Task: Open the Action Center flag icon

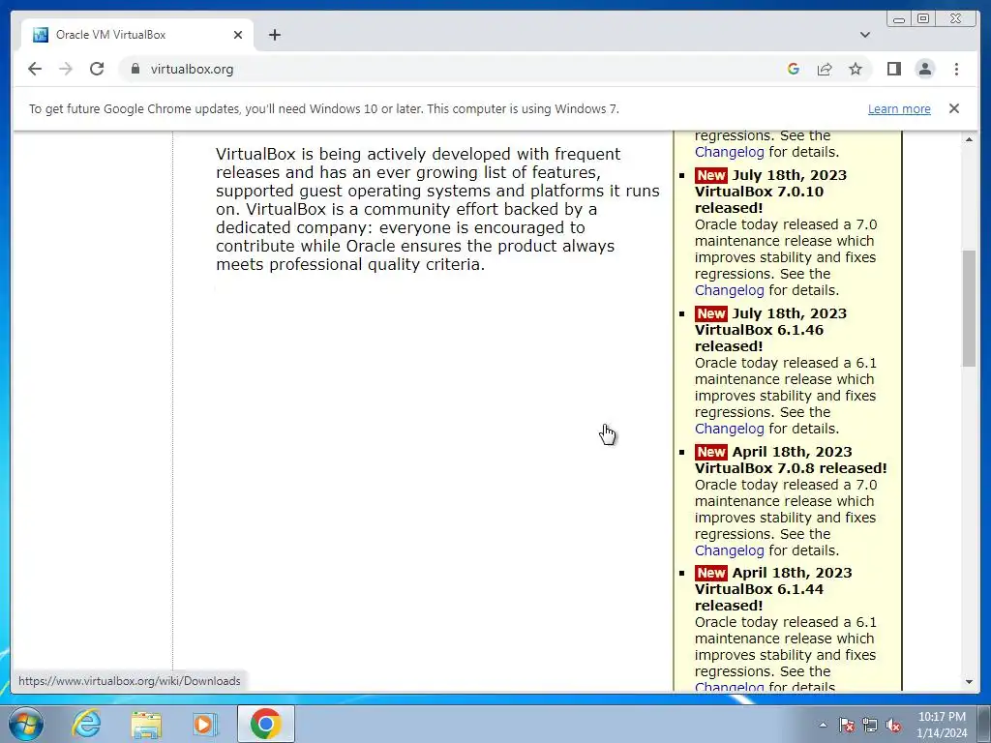Action: tap(847, 725)
